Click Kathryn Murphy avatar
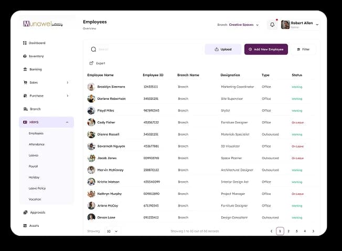The width and height of the screenshot is (342, 251). coord(91,194)
